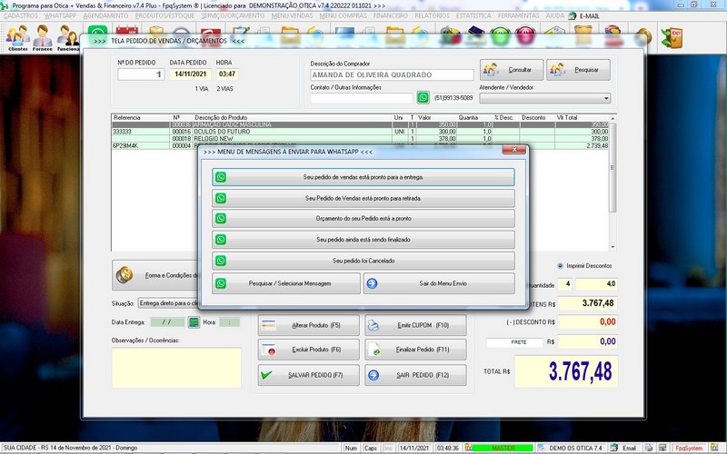
Task: Open the FERRAMENTAS menu
Action: tap(518, 15)
